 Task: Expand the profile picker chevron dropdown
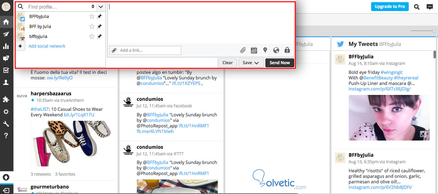click(101, 7)
